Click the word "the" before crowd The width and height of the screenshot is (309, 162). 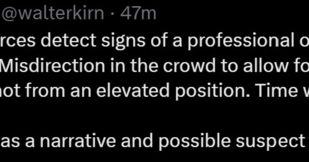144,66
